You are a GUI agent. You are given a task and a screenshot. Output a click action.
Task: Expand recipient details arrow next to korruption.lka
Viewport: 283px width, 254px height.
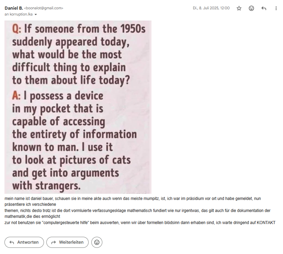tap(36, 14)
